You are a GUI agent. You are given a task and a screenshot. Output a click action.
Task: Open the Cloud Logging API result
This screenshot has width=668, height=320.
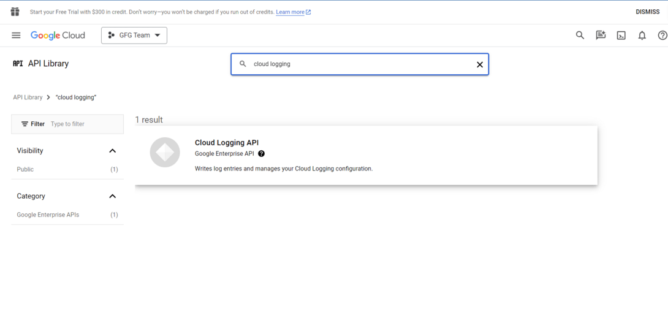click(x=227, y=143)
